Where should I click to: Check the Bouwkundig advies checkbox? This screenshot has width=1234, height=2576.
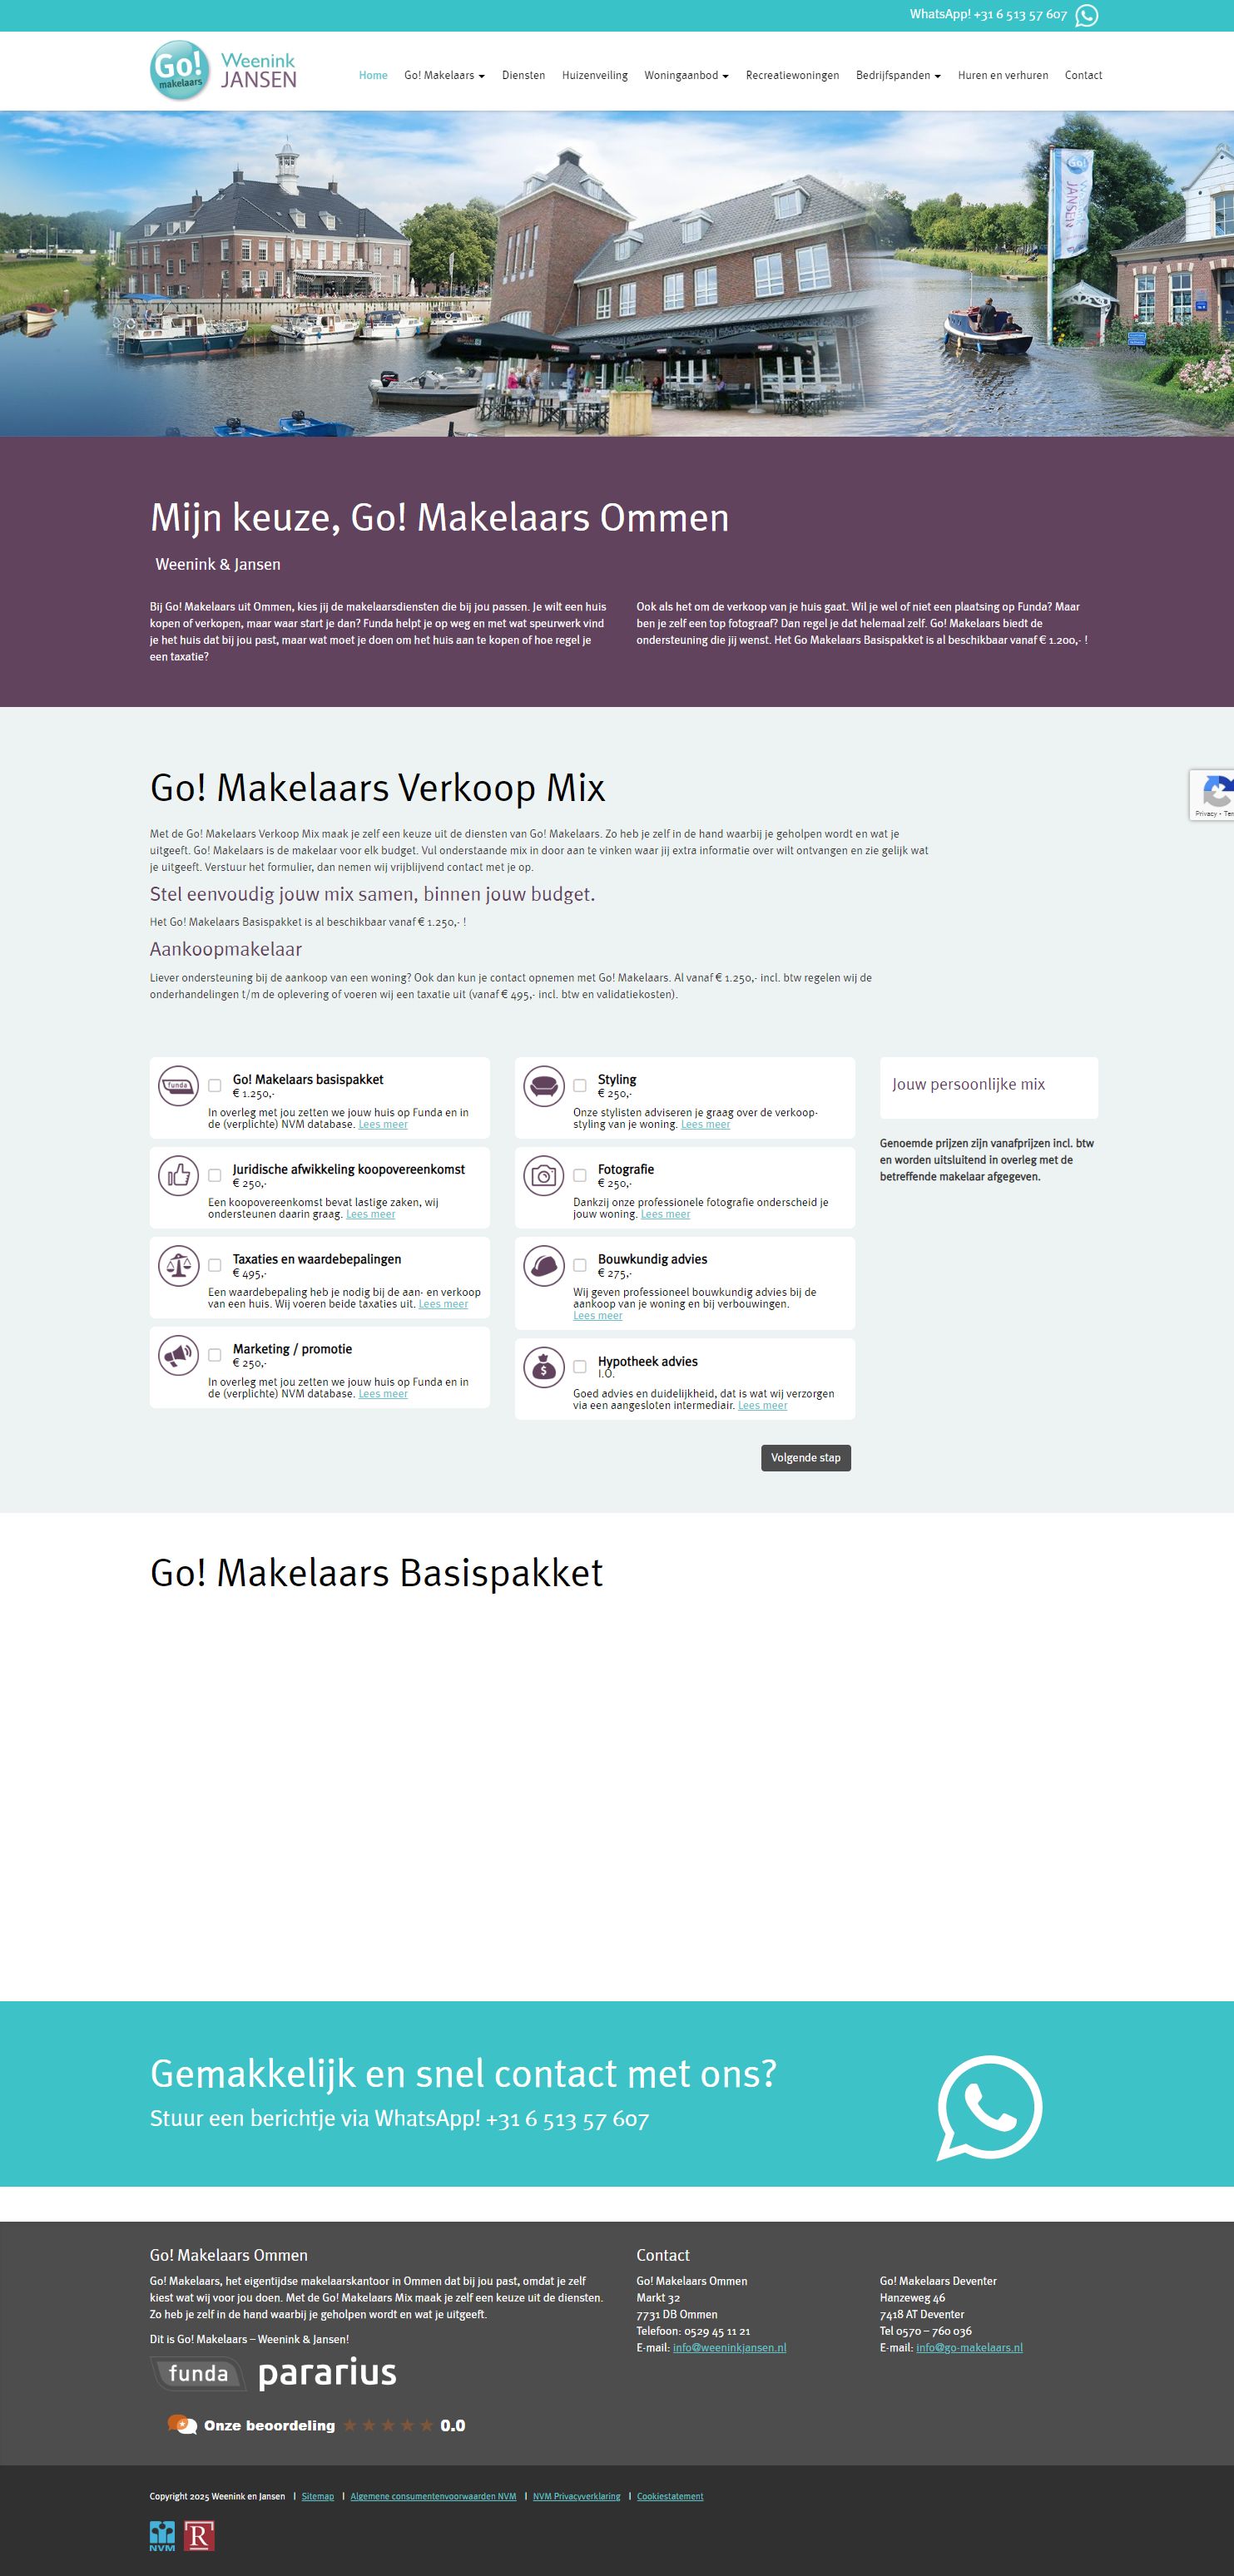pos(580,1266)
